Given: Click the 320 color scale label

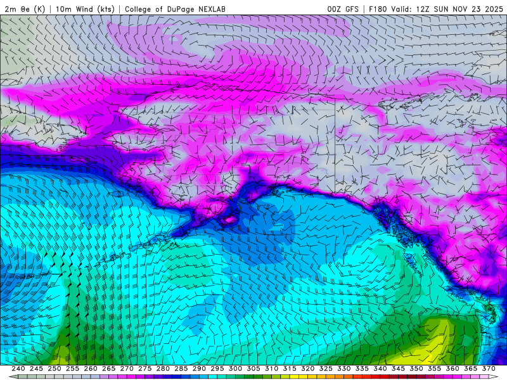Looking at the screenshot, I should (x=308, y=369).
